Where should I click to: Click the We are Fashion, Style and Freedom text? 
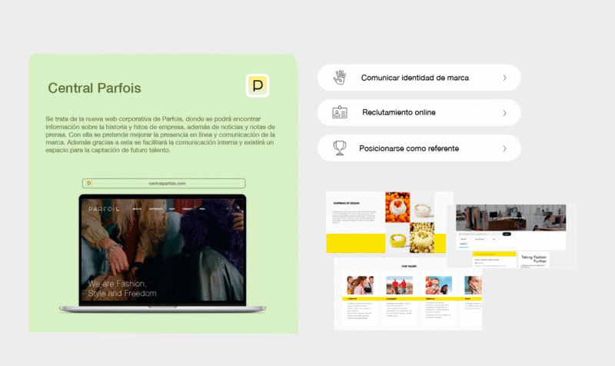[122, 288]
